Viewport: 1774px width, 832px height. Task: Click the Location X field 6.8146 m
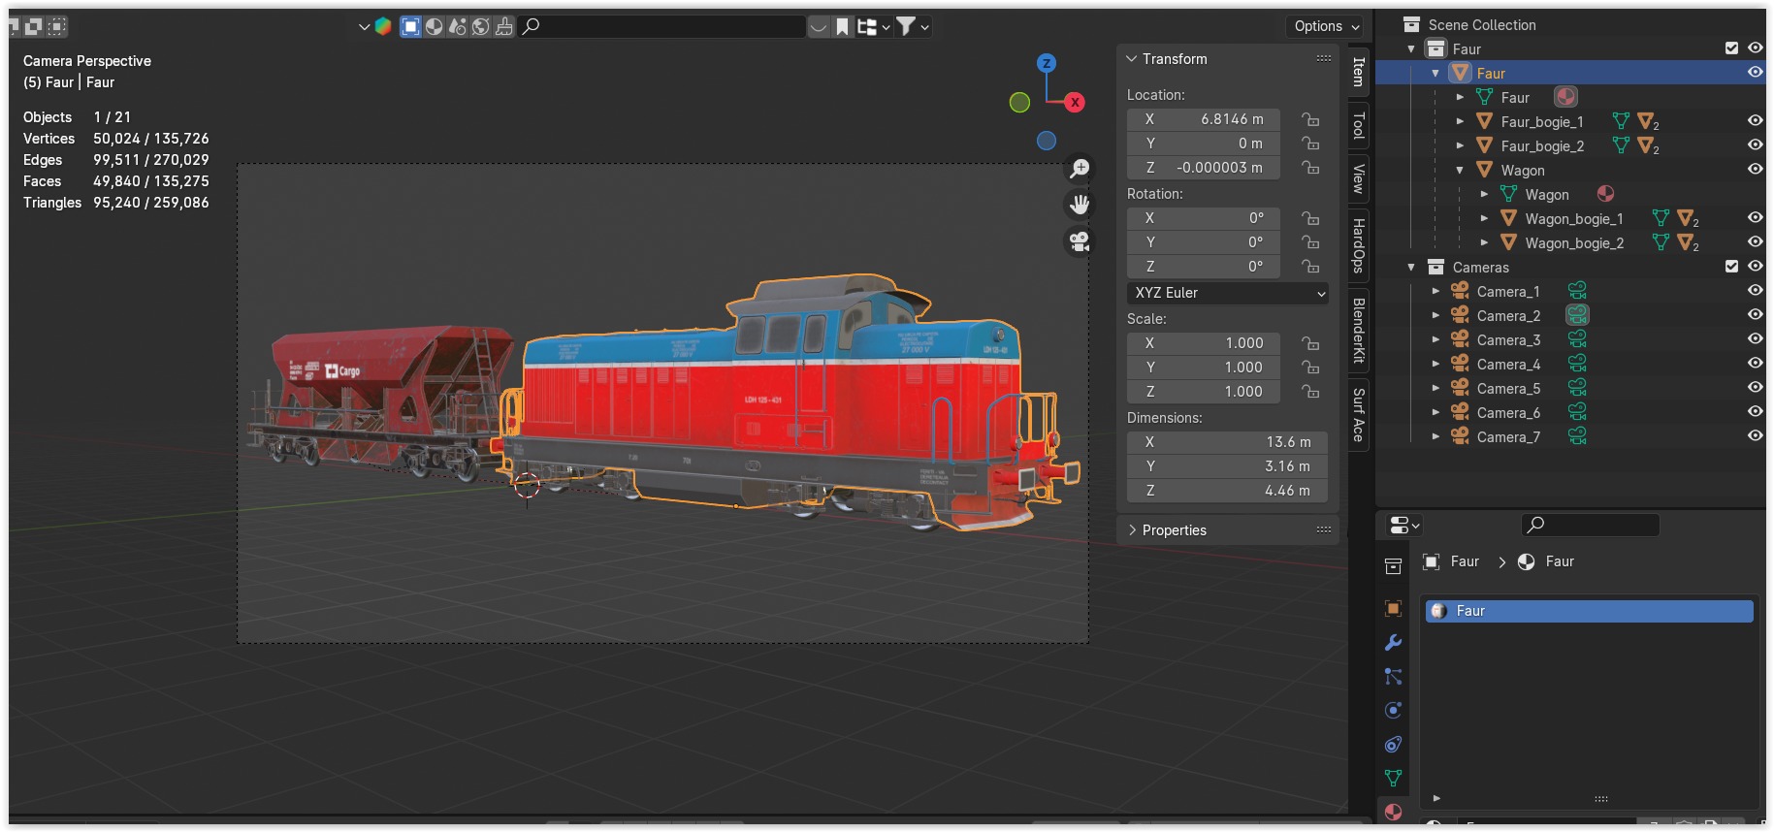(x=1203, y=119)
